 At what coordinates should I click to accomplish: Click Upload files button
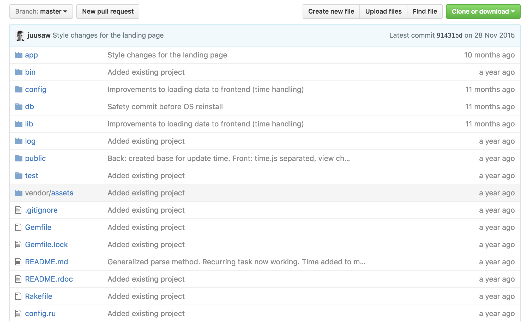(383, 11)
